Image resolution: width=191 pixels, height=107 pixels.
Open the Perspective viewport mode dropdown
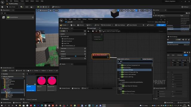point(44,11)
